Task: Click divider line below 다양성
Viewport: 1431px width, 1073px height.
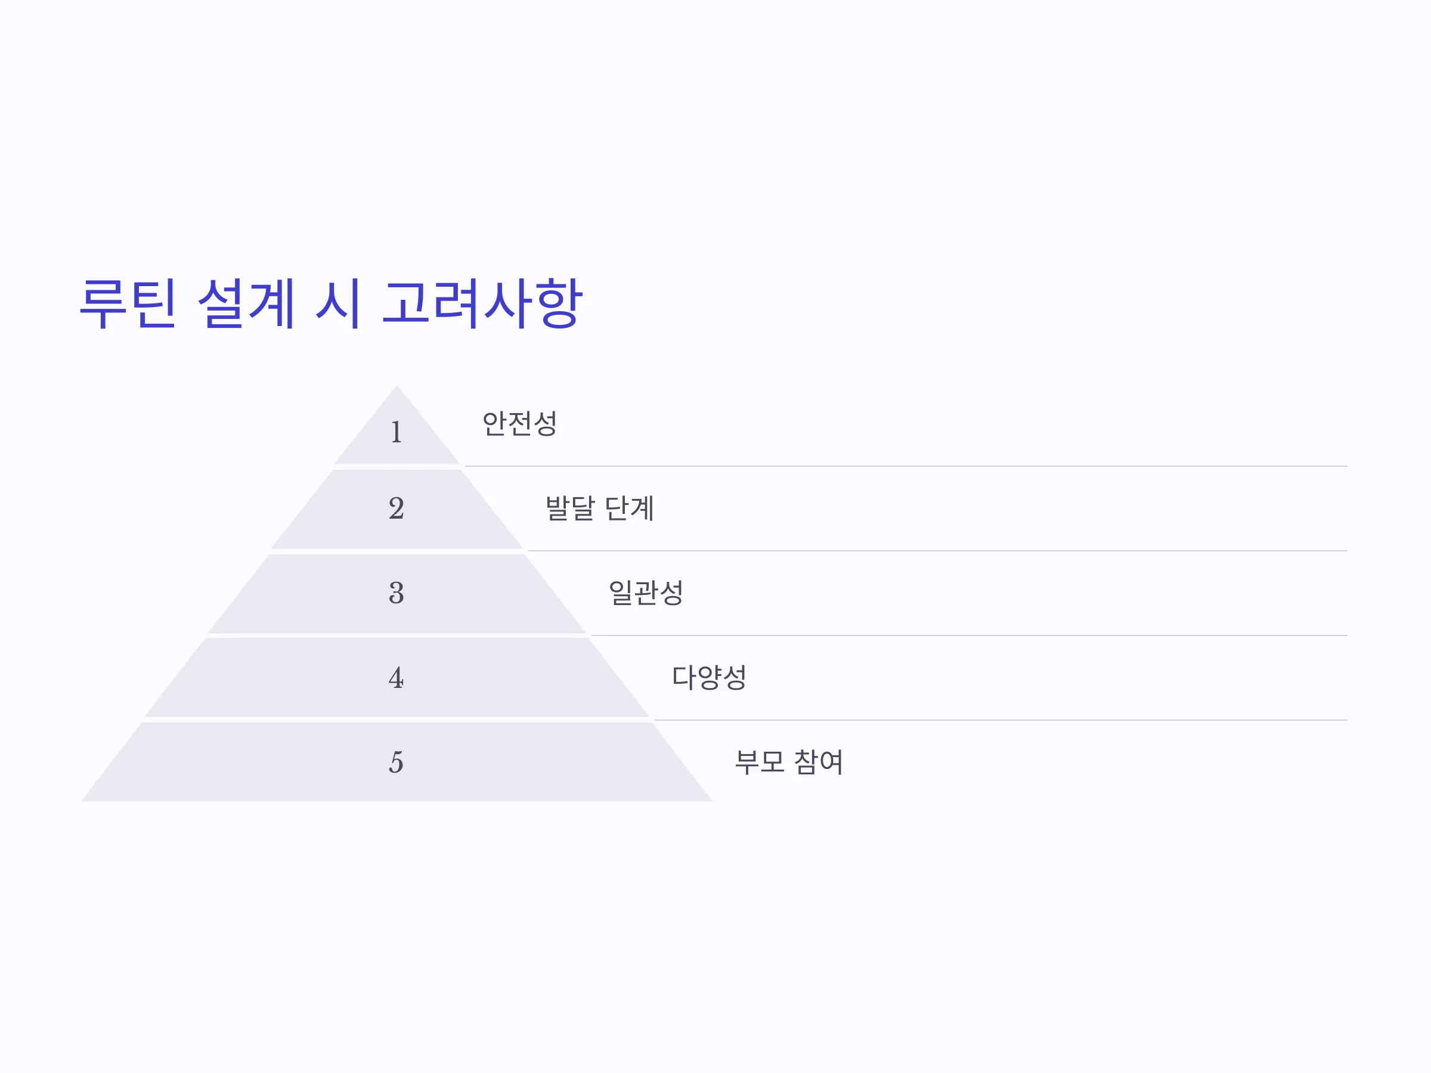Action: 1001,720
